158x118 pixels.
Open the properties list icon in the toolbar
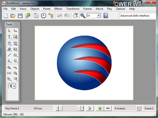pyautogui.click(x=36, y=16)
